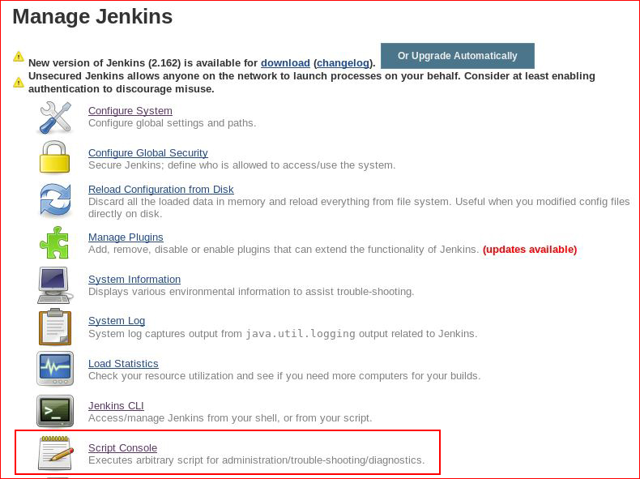The height and width of the screenshot is (479, 640).
Task: Open the Configure System link
Action: pyautogui.click(x=130, y=111)
